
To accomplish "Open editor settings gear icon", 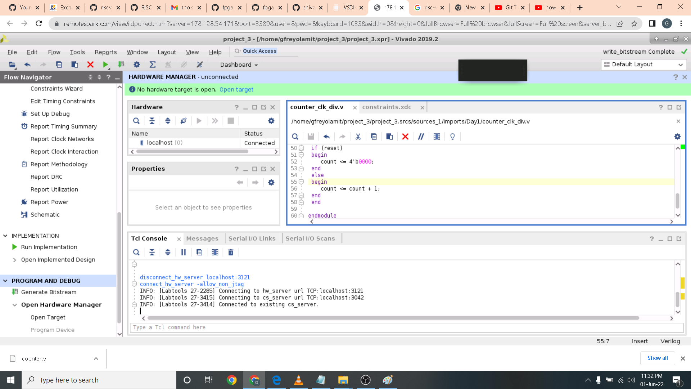I will pyautogui.click(x=677, y=137).
